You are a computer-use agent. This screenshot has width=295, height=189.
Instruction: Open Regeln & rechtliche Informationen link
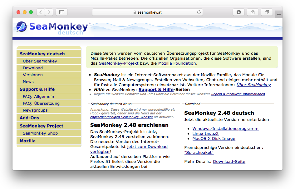point(238,94)
